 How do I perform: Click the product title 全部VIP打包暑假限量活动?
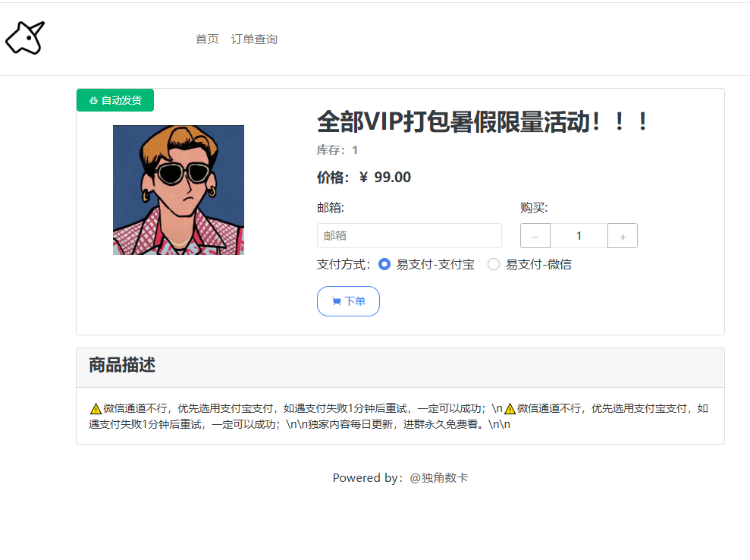[x=482, y=122]
